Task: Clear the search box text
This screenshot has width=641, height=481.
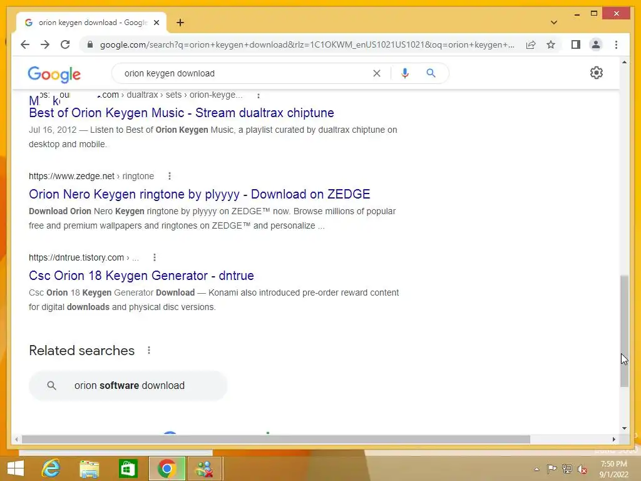Action: click(376, 73)
